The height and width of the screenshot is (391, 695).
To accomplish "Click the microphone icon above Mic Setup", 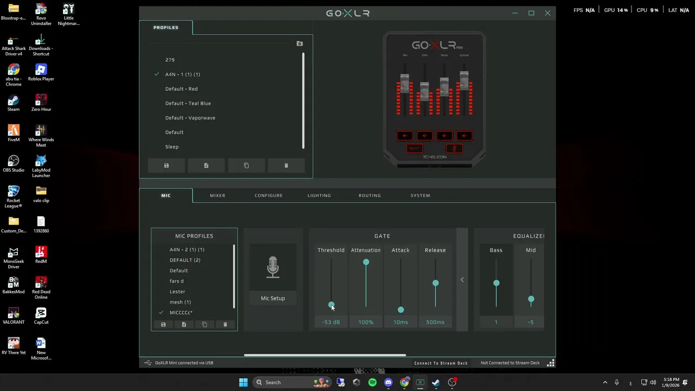I will tap(273, 267).
